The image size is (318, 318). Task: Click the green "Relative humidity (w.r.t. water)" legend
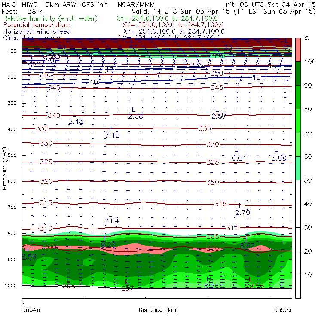coord(51,18)
